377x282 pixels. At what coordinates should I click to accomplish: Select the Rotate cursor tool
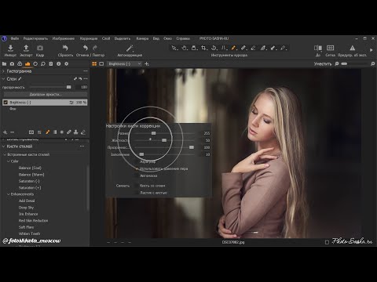pos(214,48)
